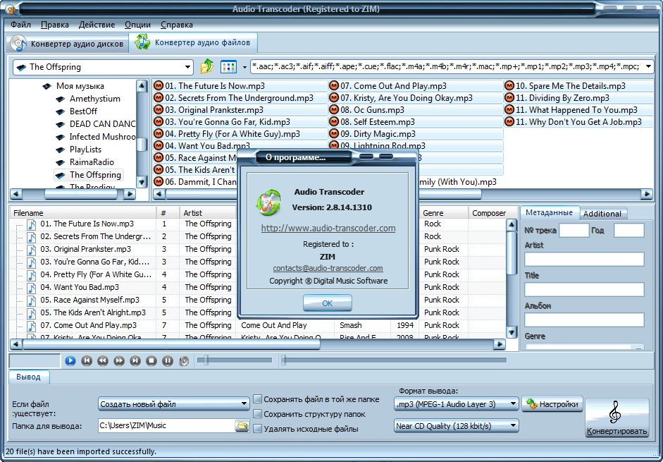Open the Опции menu
The width and height of the screenshot is (663, 462).
tap(137, 25)
